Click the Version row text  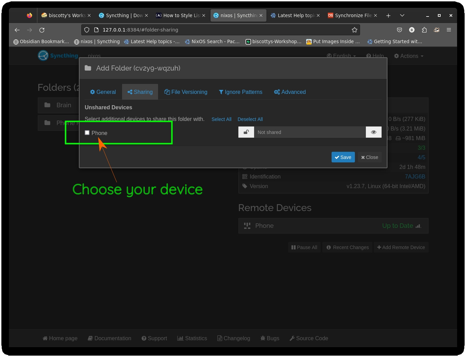coord(259,186)
